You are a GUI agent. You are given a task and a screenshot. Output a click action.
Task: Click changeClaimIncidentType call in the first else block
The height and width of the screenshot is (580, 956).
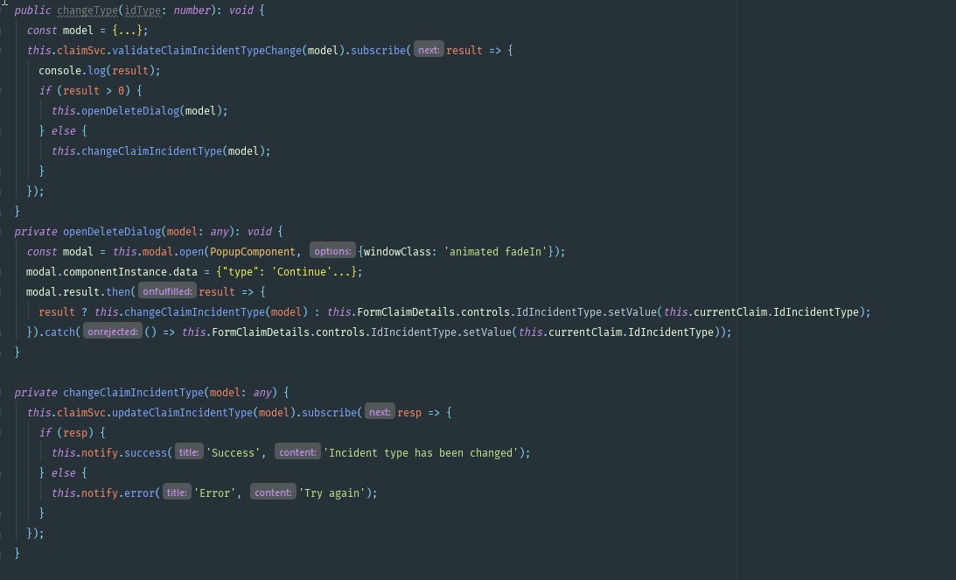pyautogui.click(x=152, y=151)
